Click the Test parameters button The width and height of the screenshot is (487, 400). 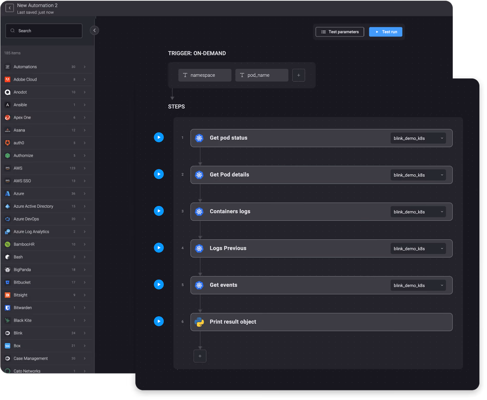[340, 32]
